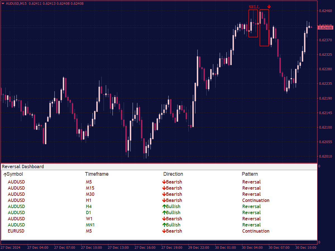
Task: Click the bearish arrow on the M30 row
Action: click(164, 194)
